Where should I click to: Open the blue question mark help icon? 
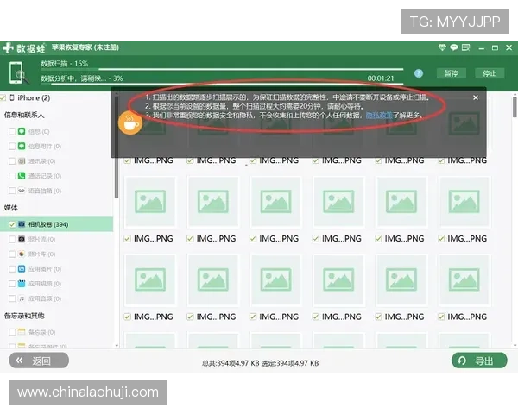point(419,73)
